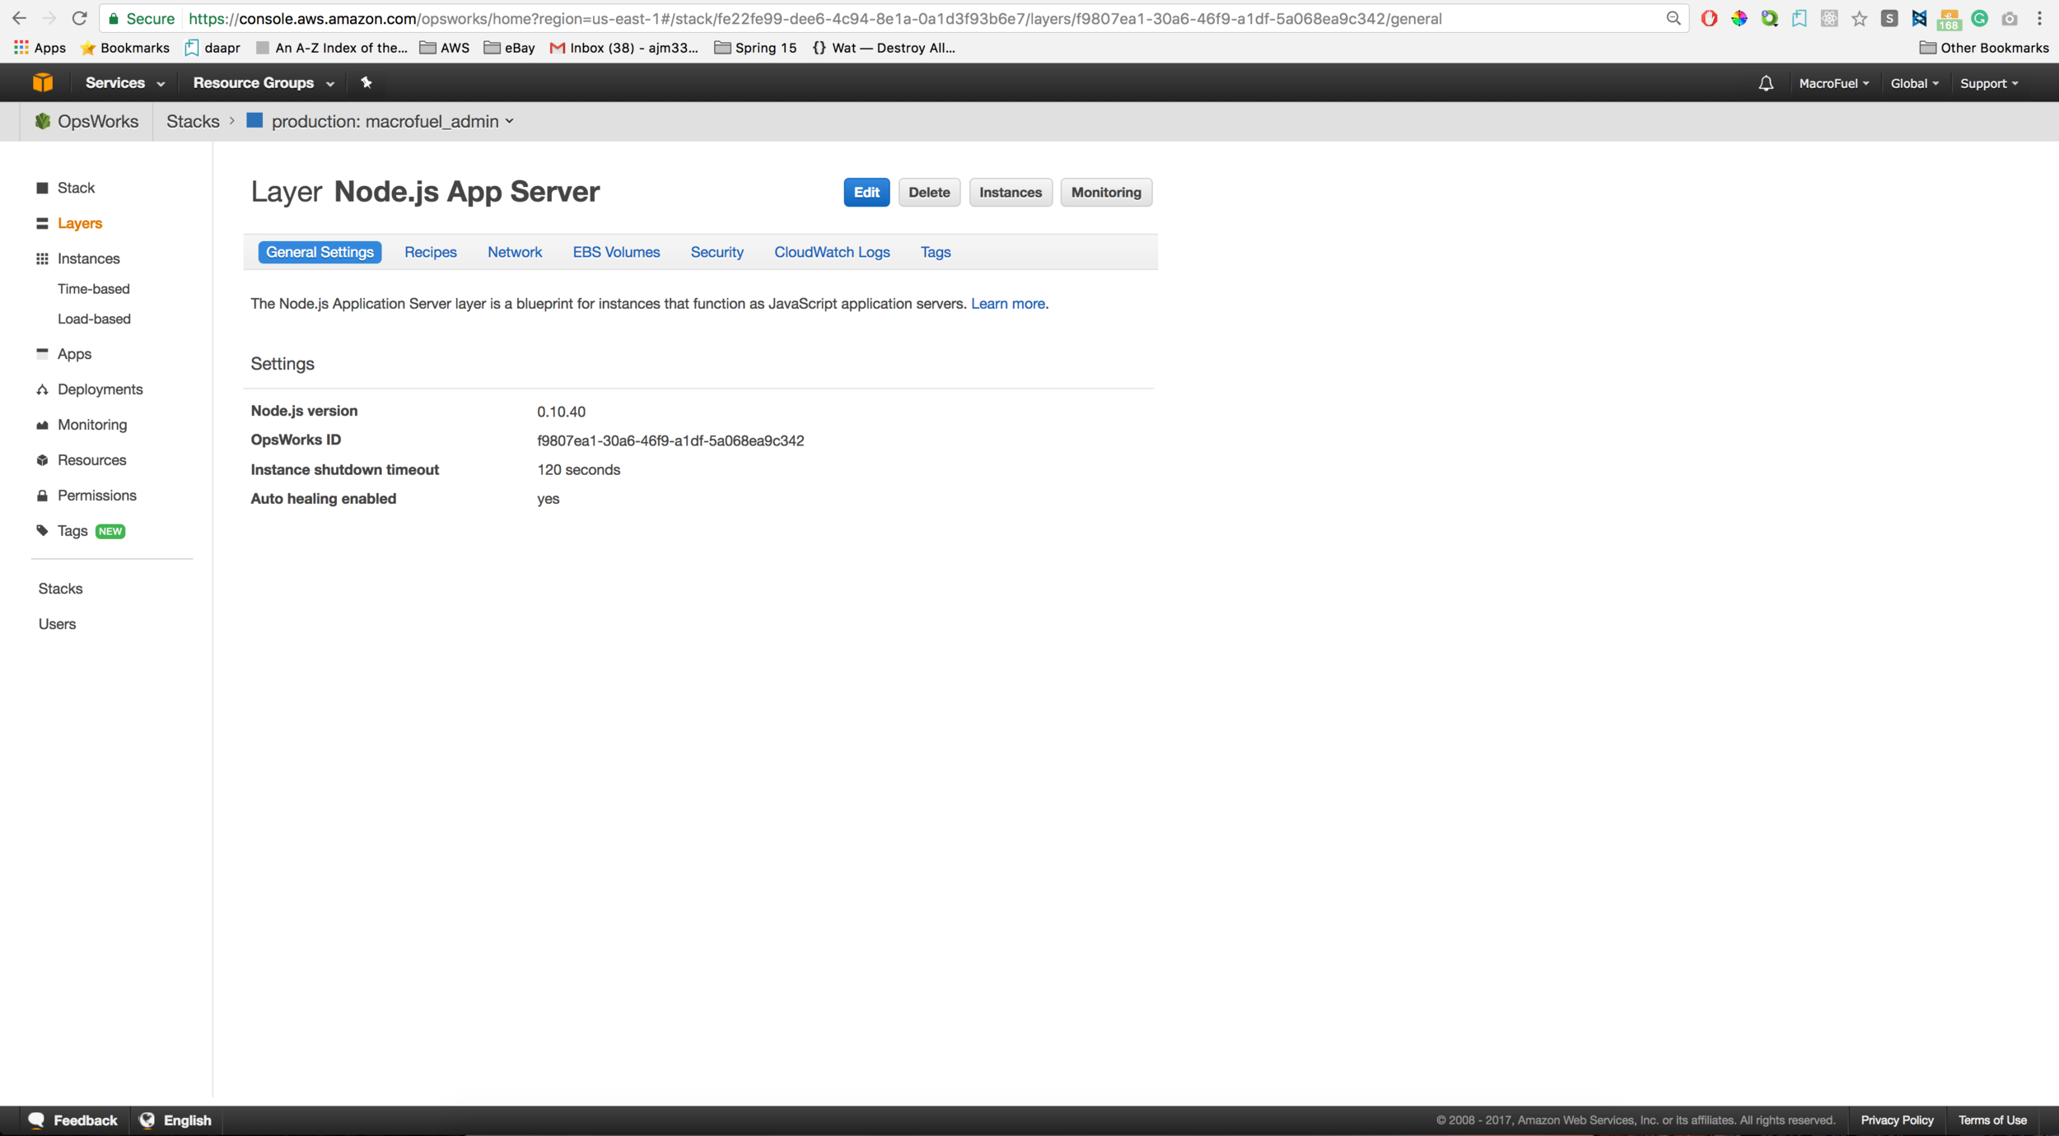This screenshot has height=1136, width=2059.
Task: Expand the MacroFuel account dropdown
Action: 1833,82
